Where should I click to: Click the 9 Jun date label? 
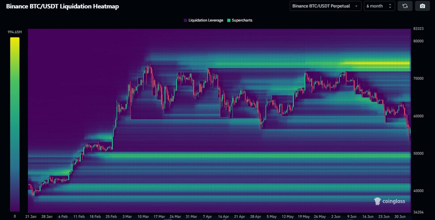[352, 217]
